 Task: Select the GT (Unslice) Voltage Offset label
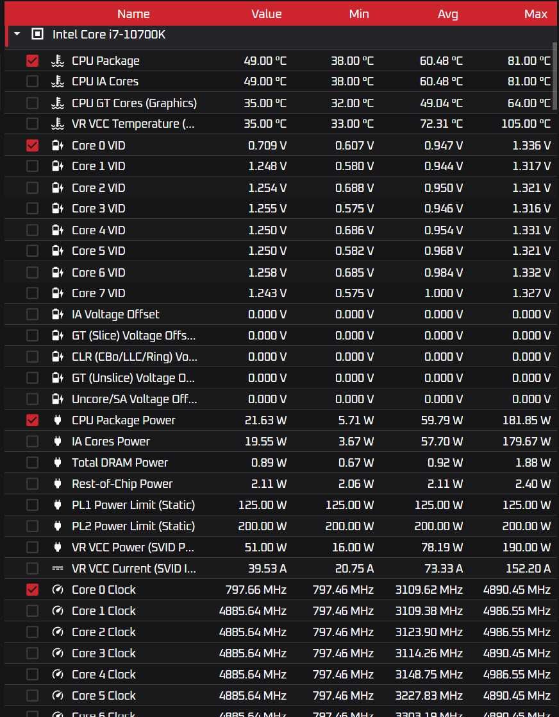pos(133,377)
